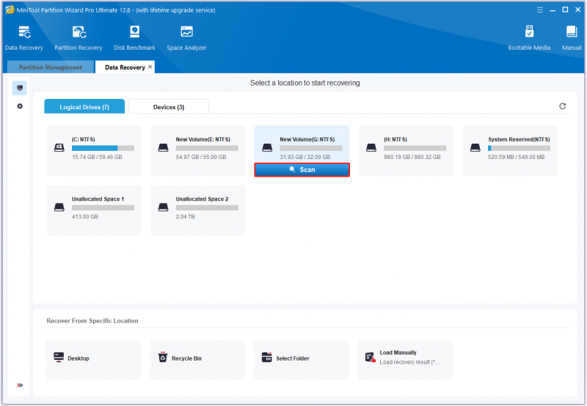The width and height of the screenshot is (587, 406).
Task: Choose Recycle Bin as recovery location
Action: pyautogui.click(x=197, y=360)
